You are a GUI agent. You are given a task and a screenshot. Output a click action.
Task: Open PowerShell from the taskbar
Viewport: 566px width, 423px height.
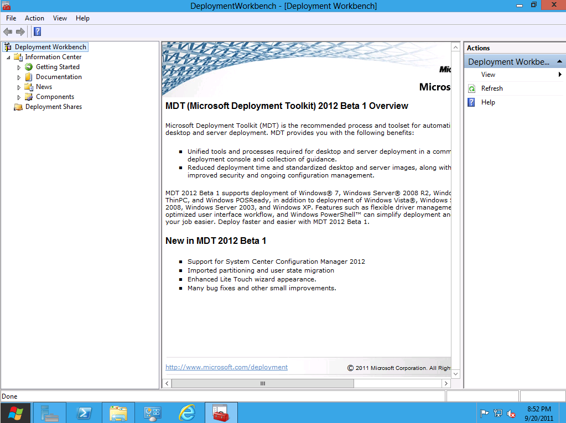tap(84, 412)
